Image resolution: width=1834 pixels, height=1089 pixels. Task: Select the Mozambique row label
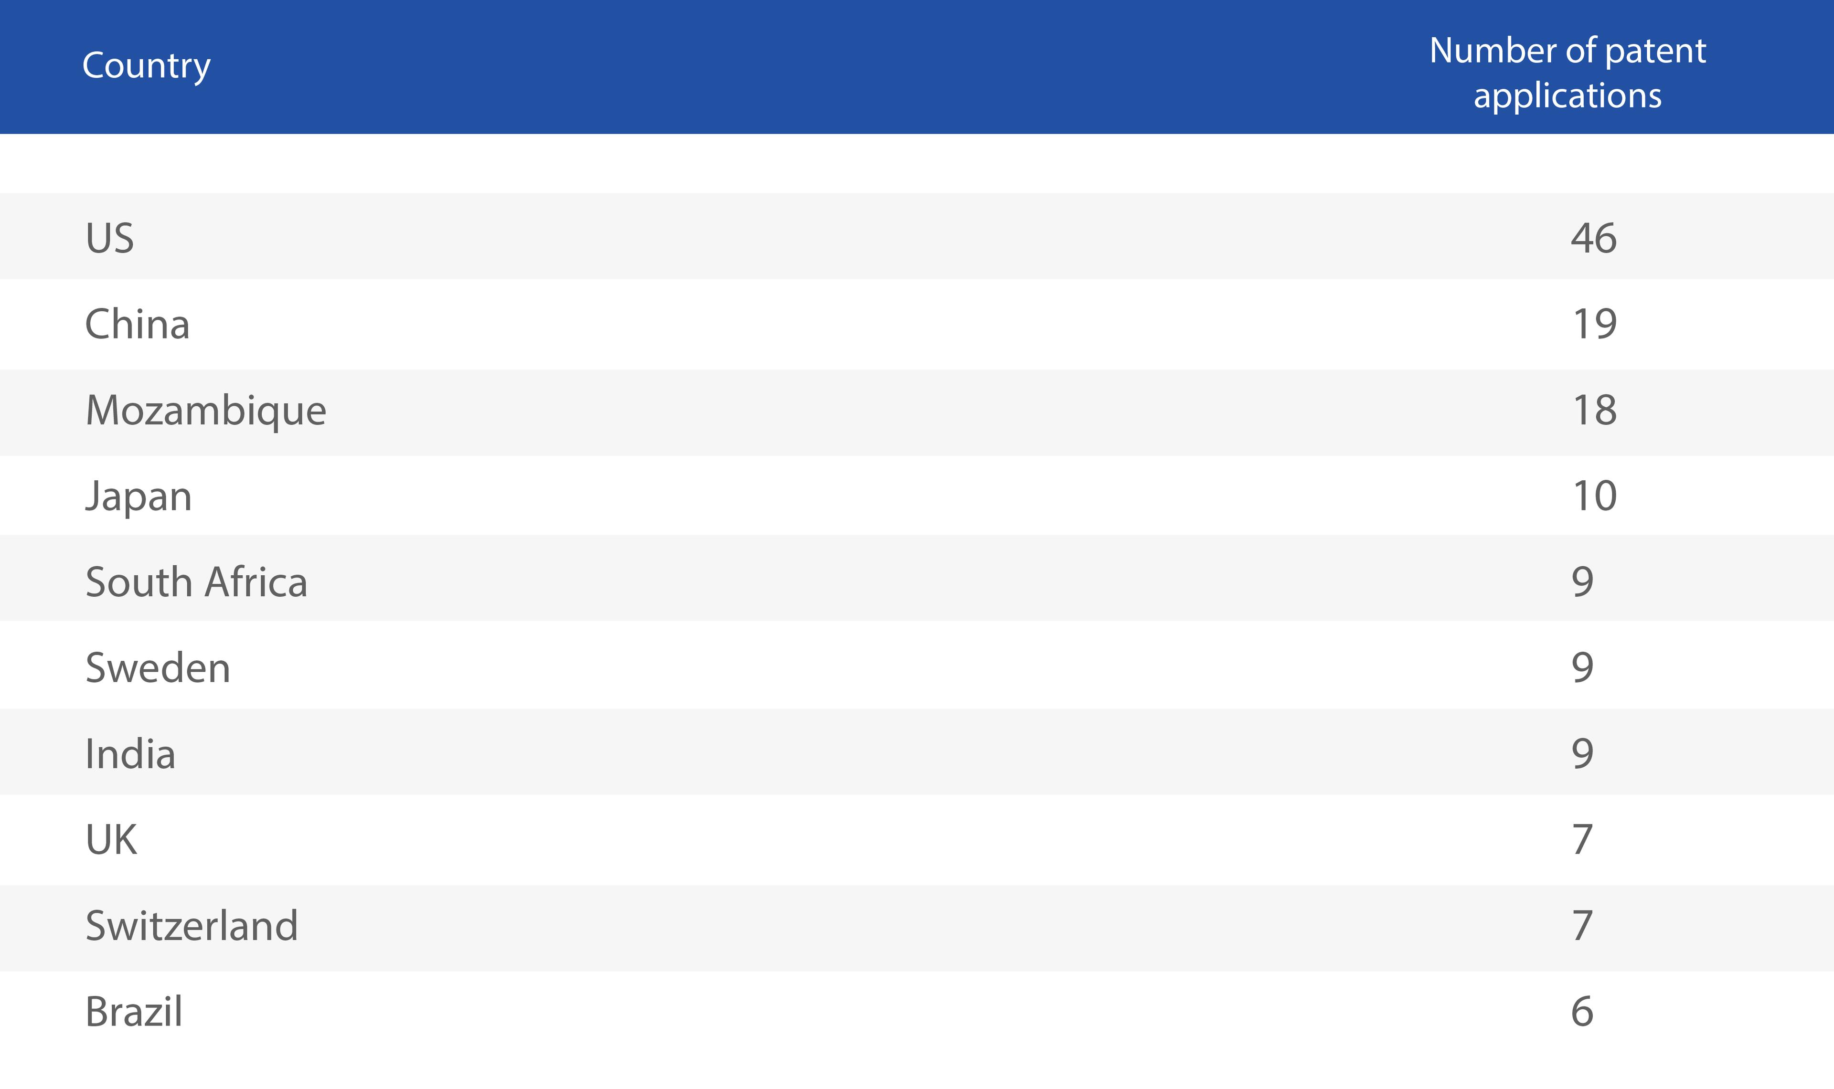tap(205, 410)
